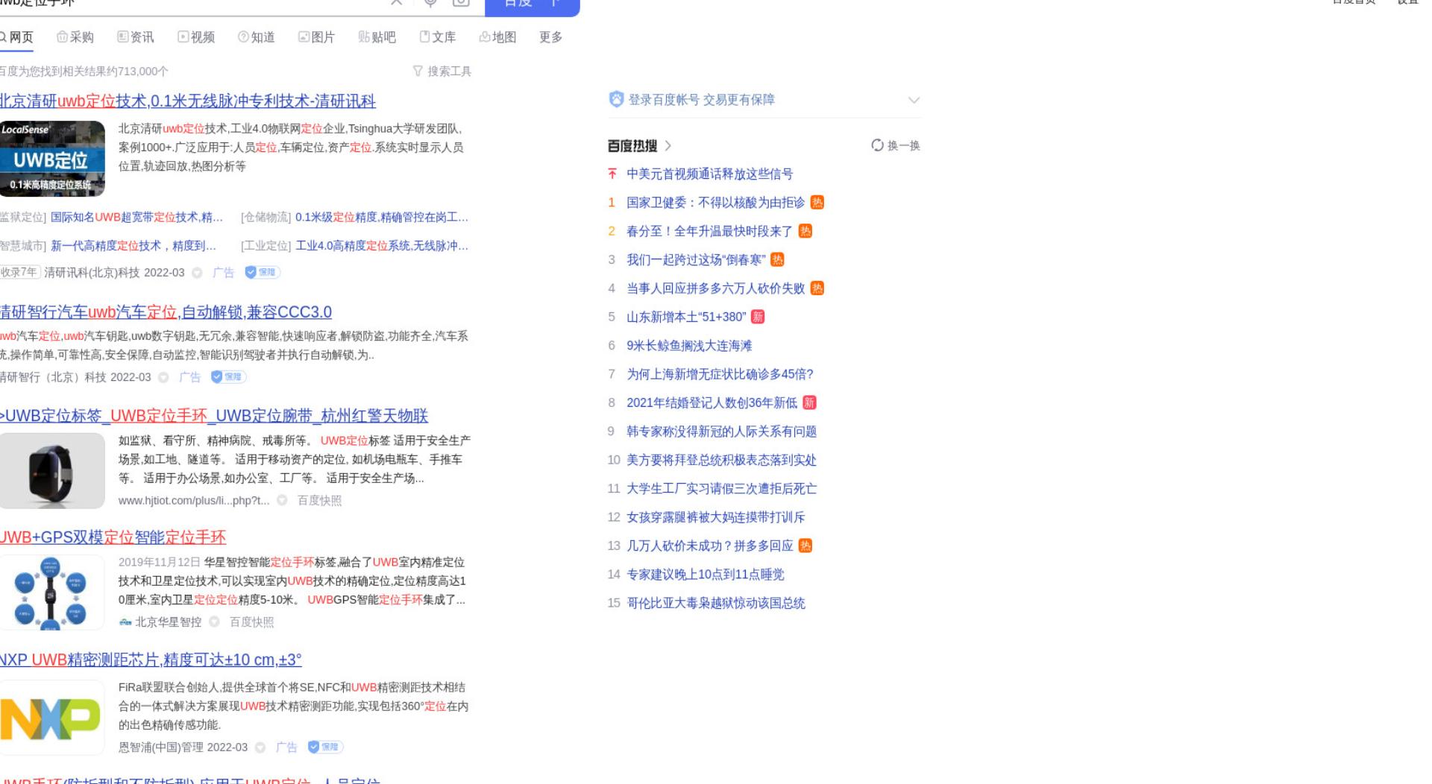Open the 采购 search tab
Image resolution: width=1432 pixels, height=784 pixels.
coord(75,37)
